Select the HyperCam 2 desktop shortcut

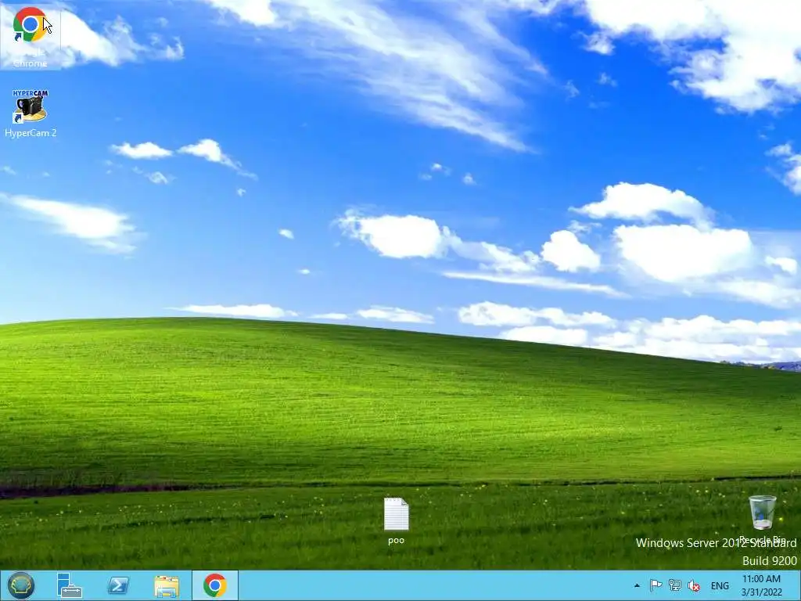coord(31,113)
